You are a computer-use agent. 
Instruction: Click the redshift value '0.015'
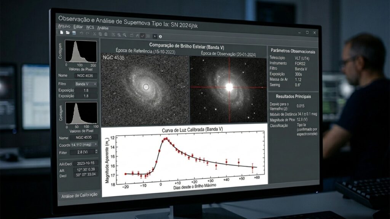300,106
